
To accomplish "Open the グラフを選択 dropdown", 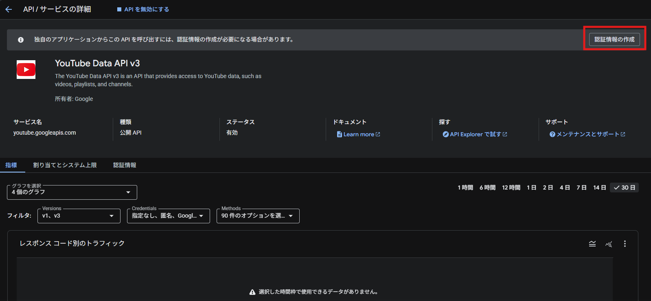I will click(72, 192).
